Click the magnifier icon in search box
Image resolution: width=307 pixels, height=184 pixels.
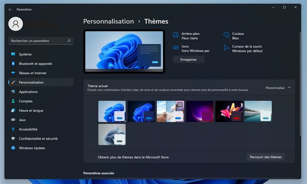[69, 41]
